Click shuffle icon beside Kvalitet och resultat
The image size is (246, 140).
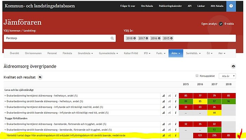[40, 77]
